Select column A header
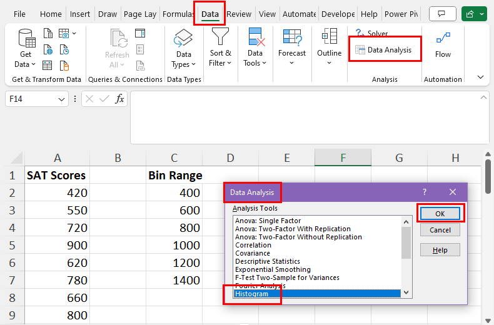 58,157
